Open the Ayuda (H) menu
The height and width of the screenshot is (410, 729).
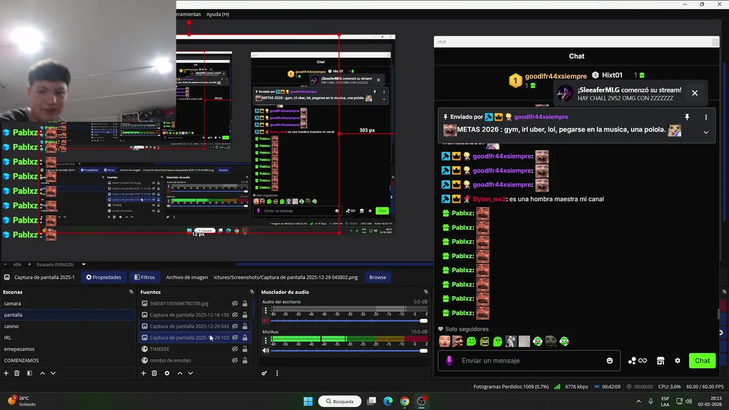tap(218, 14)
